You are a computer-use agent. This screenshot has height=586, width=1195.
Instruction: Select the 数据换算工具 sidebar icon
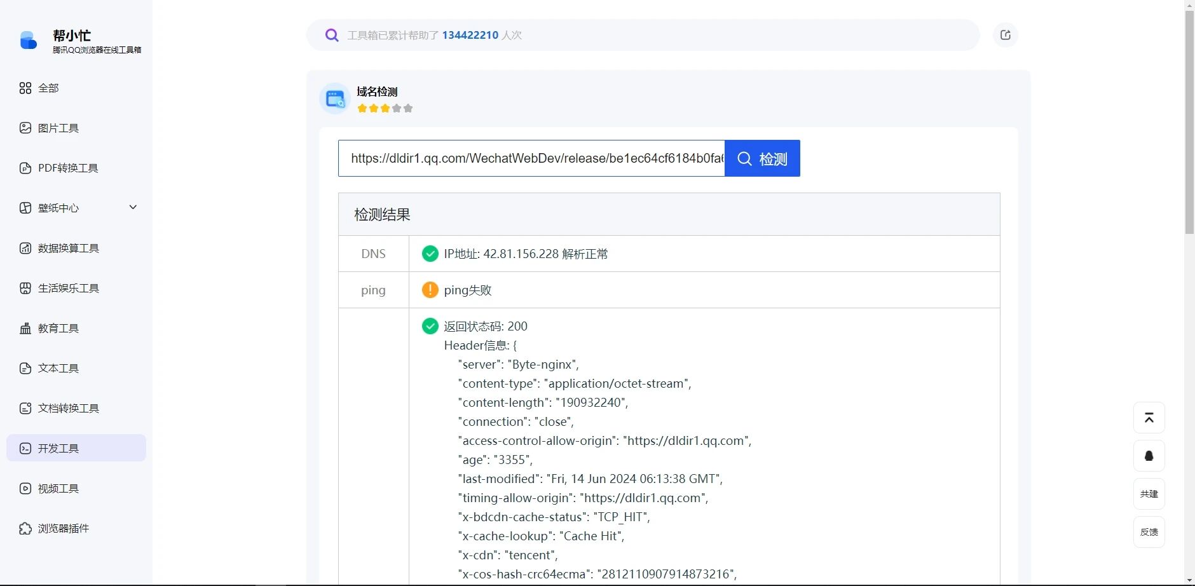coord(25,249)
